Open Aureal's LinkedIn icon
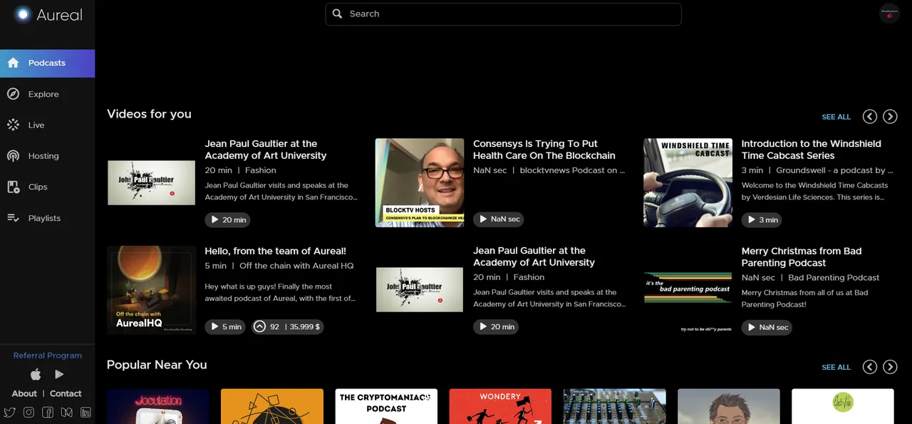 tap(85, 412)
